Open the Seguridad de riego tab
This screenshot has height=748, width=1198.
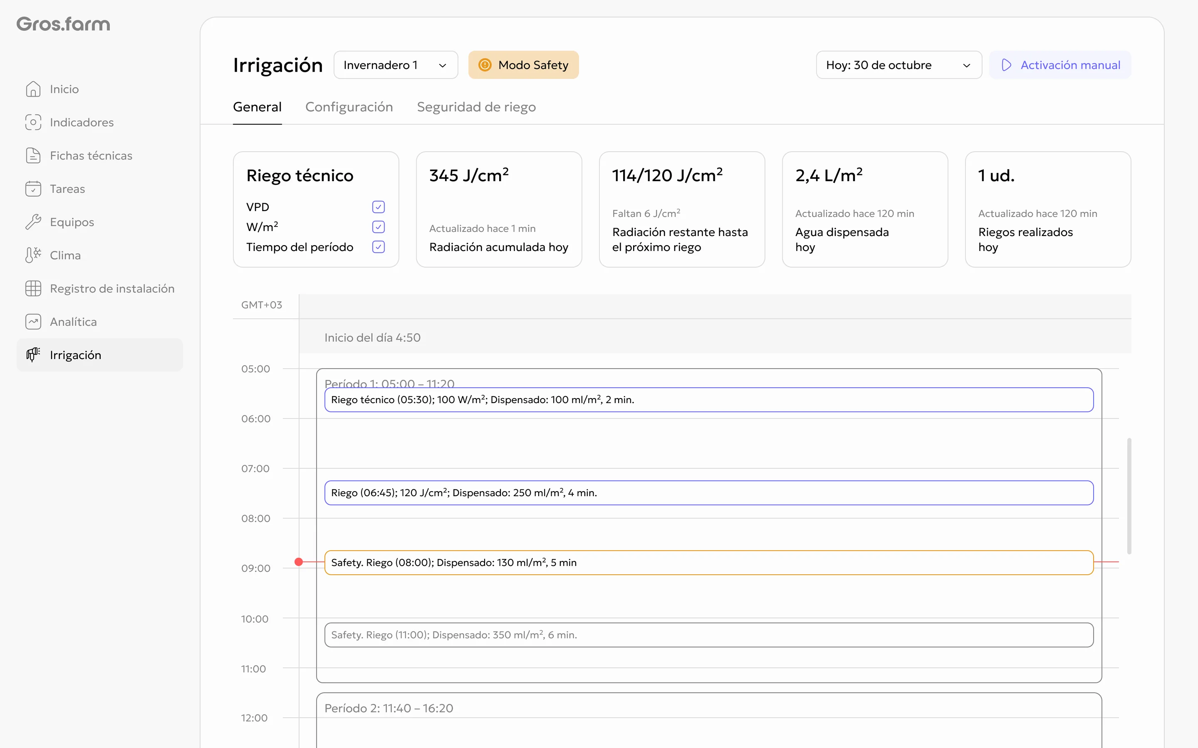click(476, 107)
